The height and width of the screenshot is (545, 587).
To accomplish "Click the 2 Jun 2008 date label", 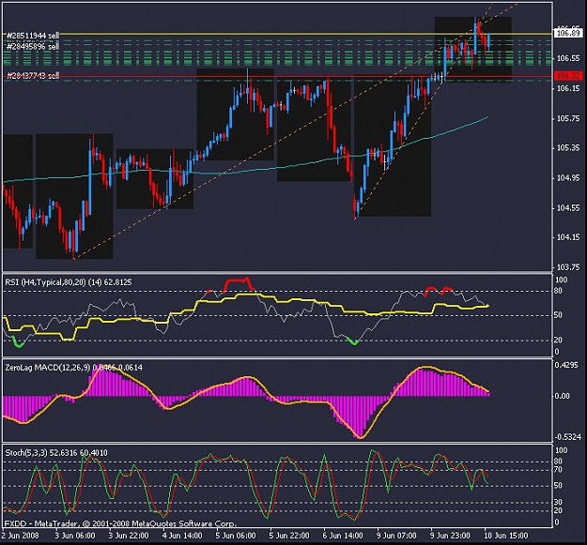I will [21, 536].
